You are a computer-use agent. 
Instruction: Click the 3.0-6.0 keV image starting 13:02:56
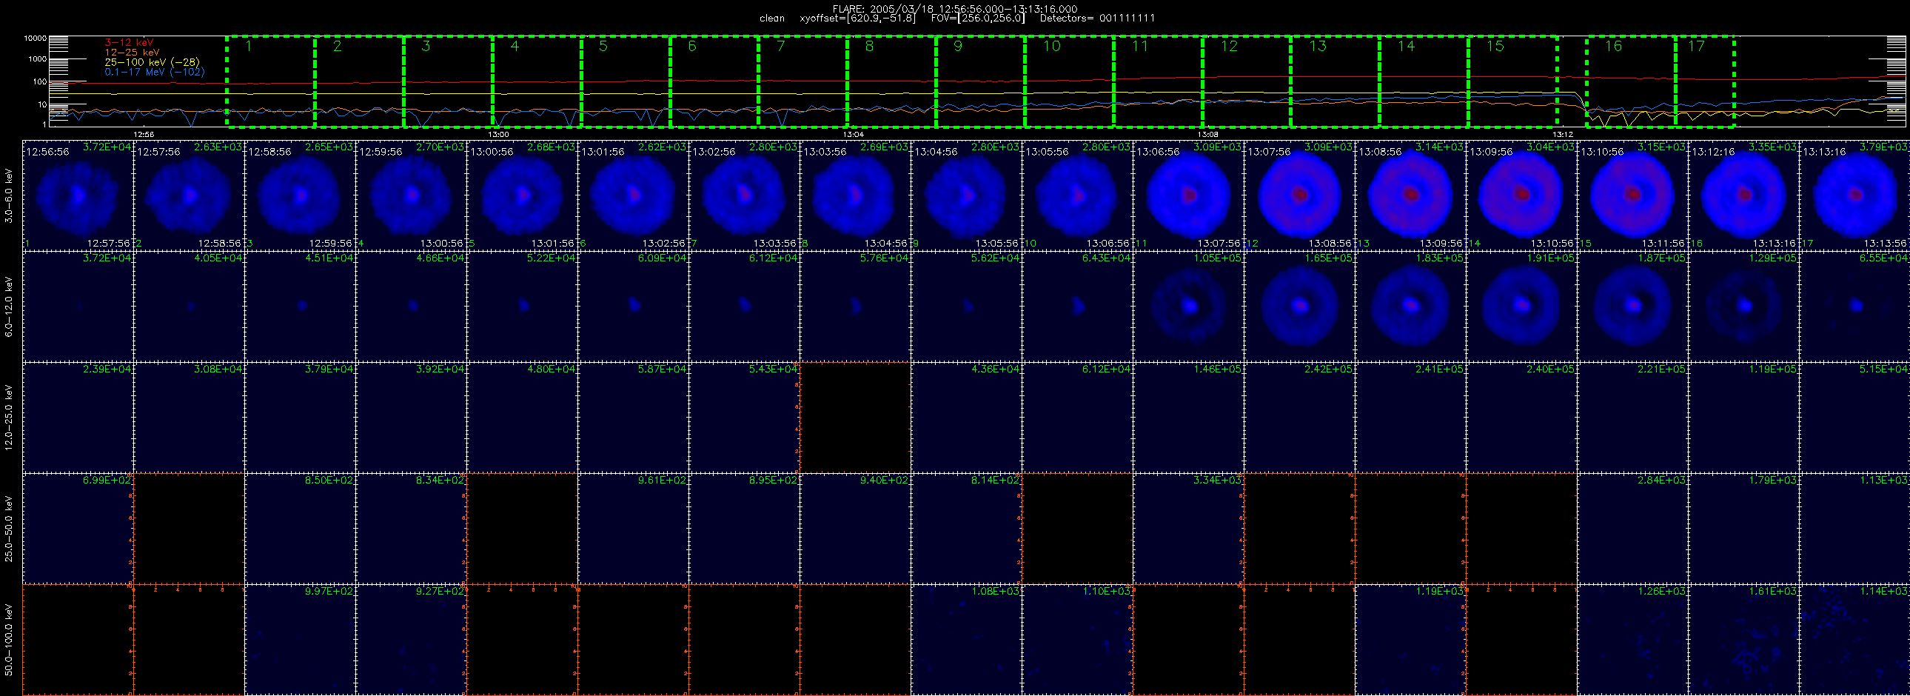tap(745, 195)
